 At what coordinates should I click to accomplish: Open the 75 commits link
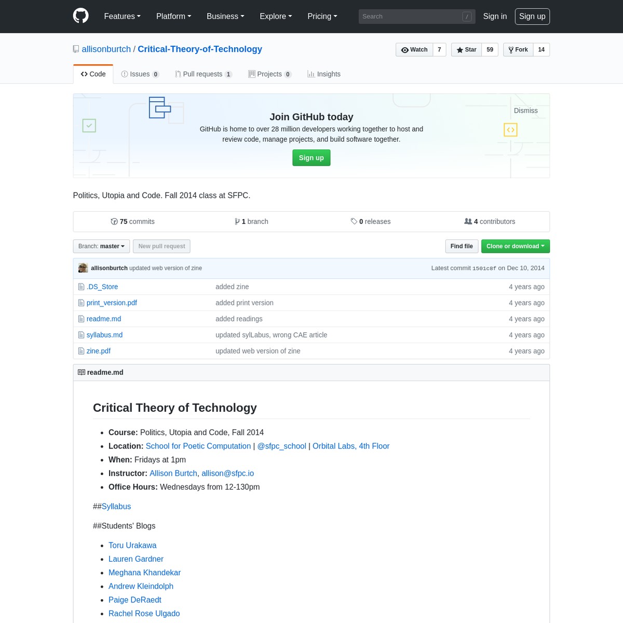133,222
